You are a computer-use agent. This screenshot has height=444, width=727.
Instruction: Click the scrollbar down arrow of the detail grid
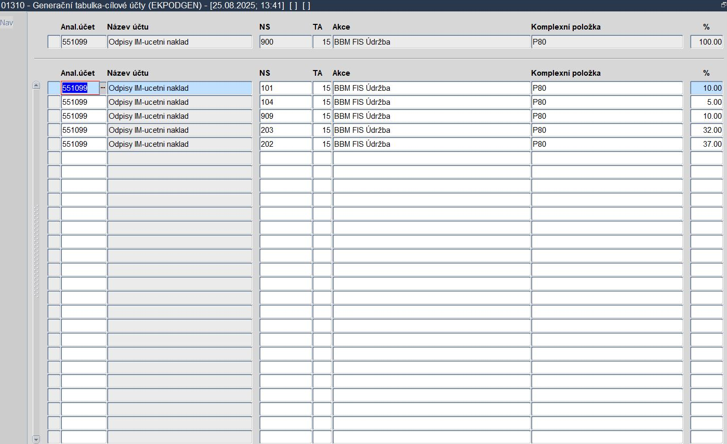(36, 439)
